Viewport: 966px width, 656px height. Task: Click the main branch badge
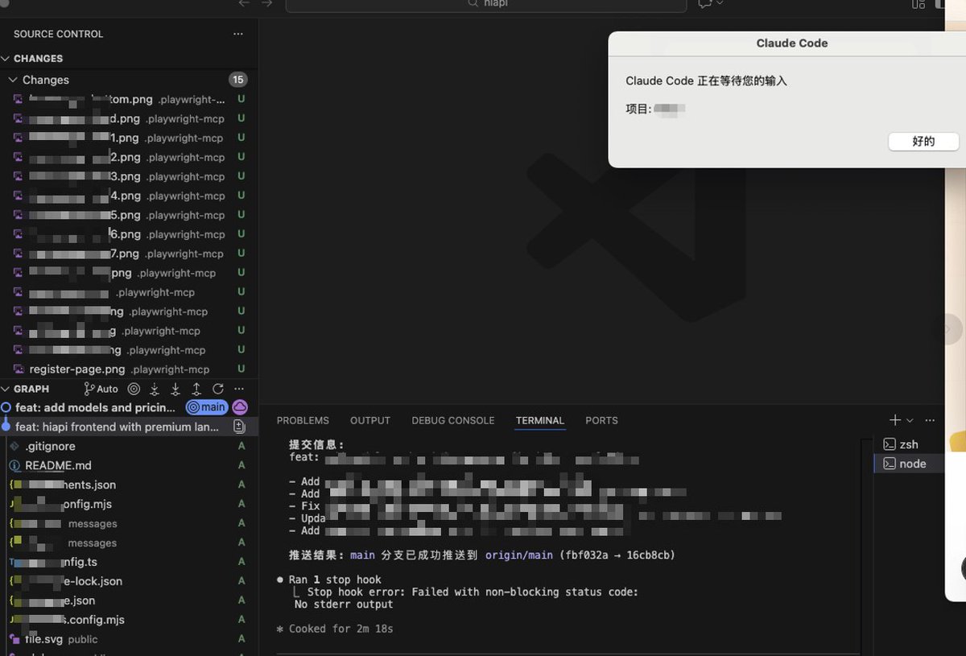click(207, 407)
